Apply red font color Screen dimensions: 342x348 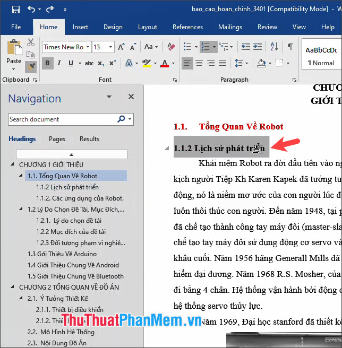pos(165,64)
